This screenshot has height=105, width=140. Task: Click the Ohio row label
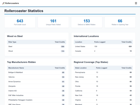[x=77, y=82]
